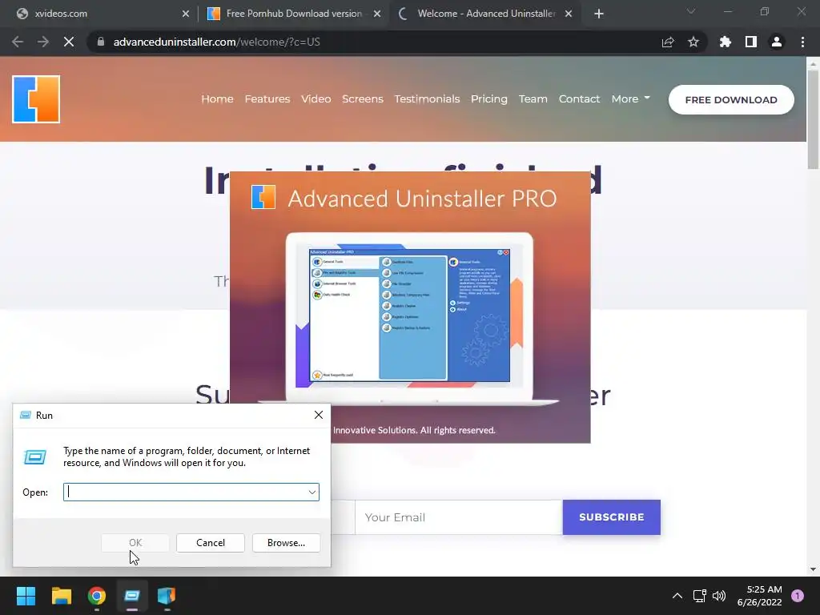Go to Features section link
Image resolution: width=820 pixels, height=615 pixels.
click(x=267, y=98)
